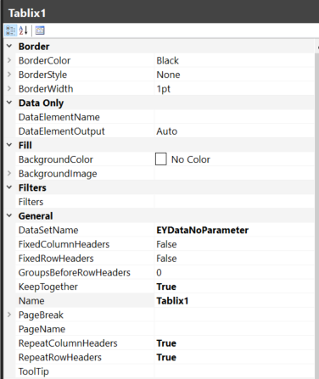Click the Name value Tablix1

pos(172,301)
